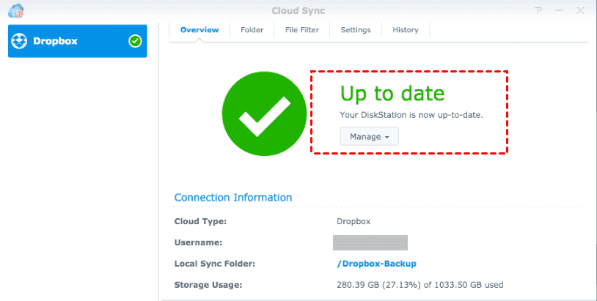Minimize the Cloud Sync window

coord(559,10)
